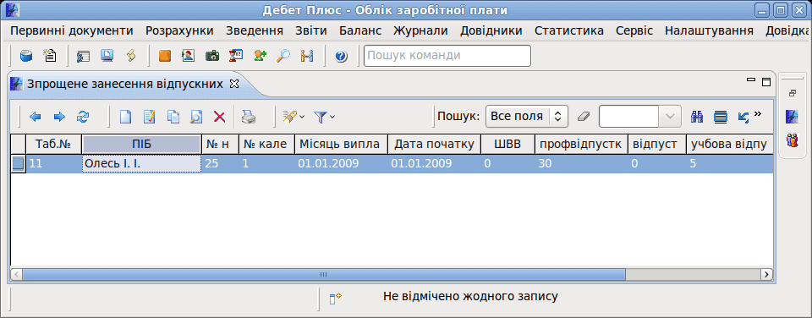Click the blue striped rows icon

point(721,117)
